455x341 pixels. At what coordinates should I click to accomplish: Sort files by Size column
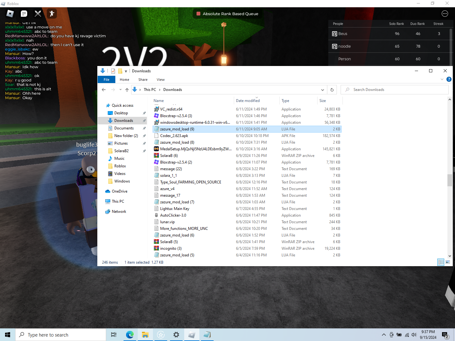(x=330, y=101)
